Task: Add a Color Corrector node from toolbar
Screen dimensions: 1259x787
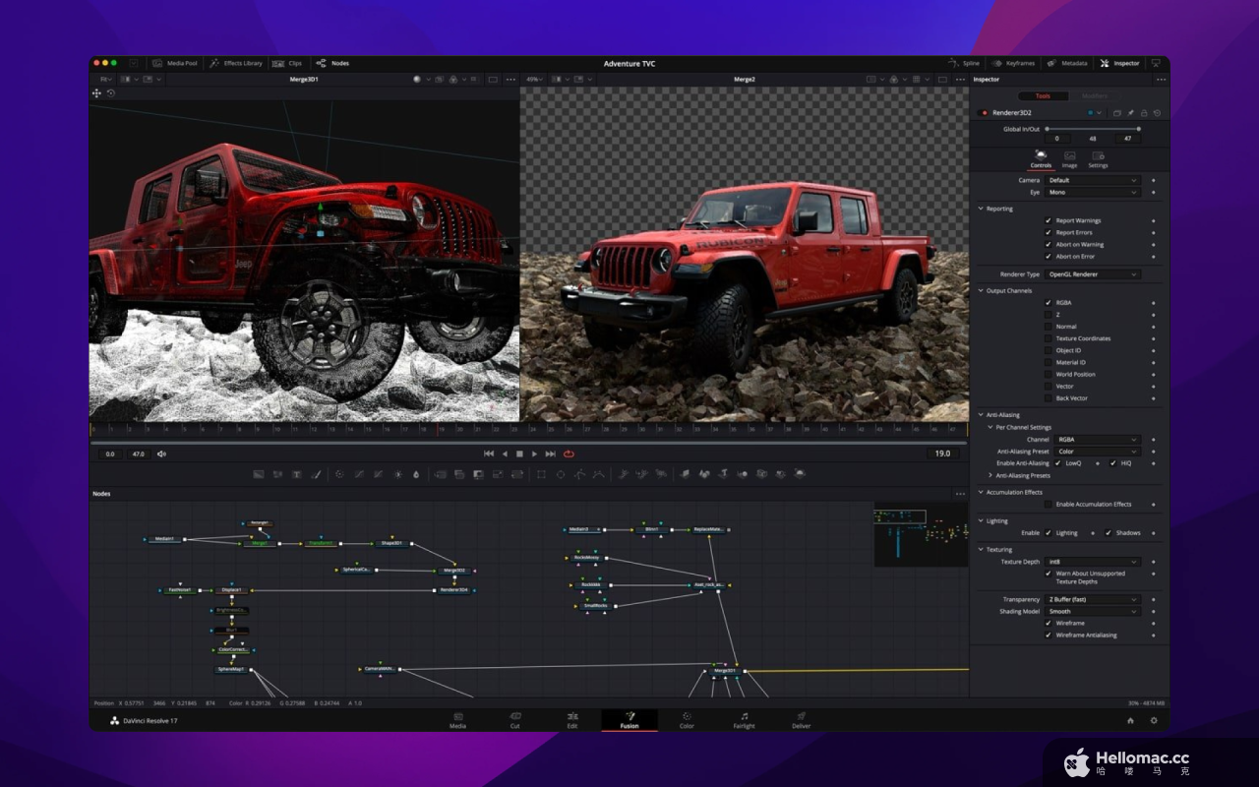Action: click(x=339, y=474)
